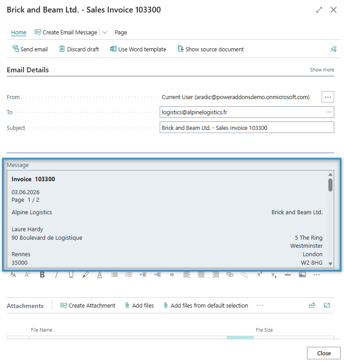Click Add files in Attachments
Screen dimensions: 344x362
click(140, 305)
